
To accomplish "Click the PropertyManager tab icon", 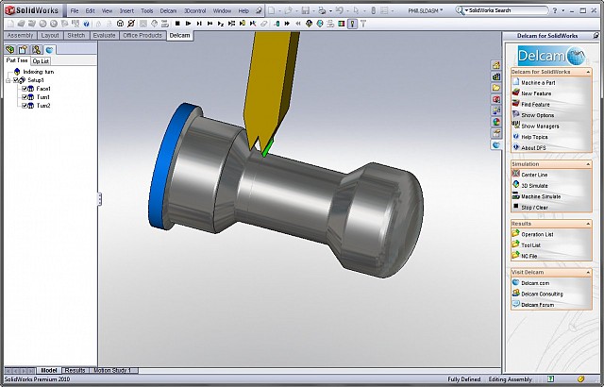I will click(x=23, y=50).
